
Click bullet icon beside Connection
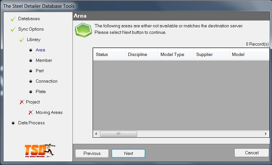click(x=31, y=81)
